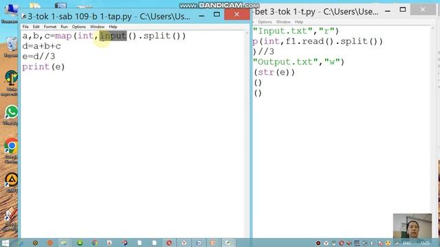Open the Edit menu in the 1-tap.py window
This screenshot has width=440, height=247.
tap(36, 27)
